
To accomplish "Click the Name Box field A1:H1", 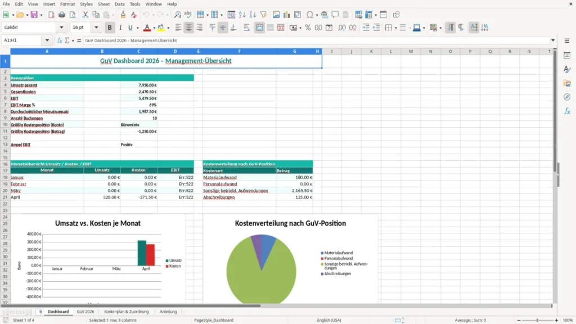I will pyautogui.click(x=22, y=40).
